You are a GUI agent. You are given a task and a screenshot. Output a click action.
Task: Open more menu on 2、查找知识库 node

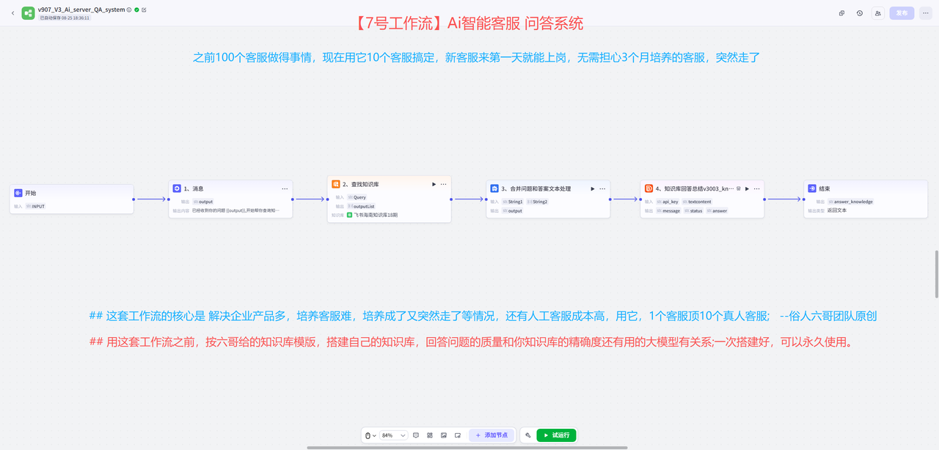pyautogui.click(x=444, y=185)
